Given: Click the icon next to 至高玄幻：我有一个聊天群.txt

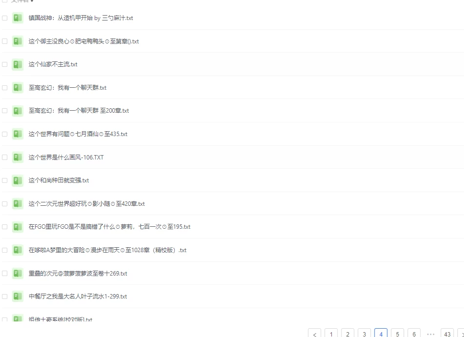Looking at the screenshot, I should click(17, 87).
